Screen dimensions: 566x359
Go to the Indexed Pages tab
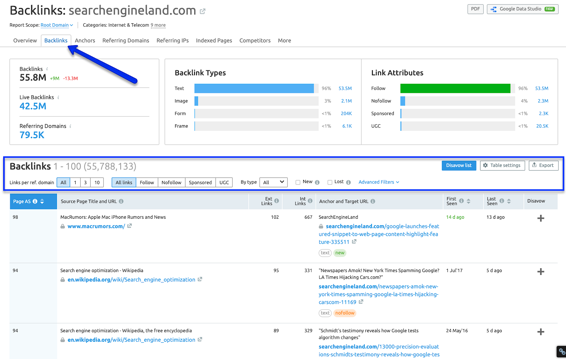point(214,41)
